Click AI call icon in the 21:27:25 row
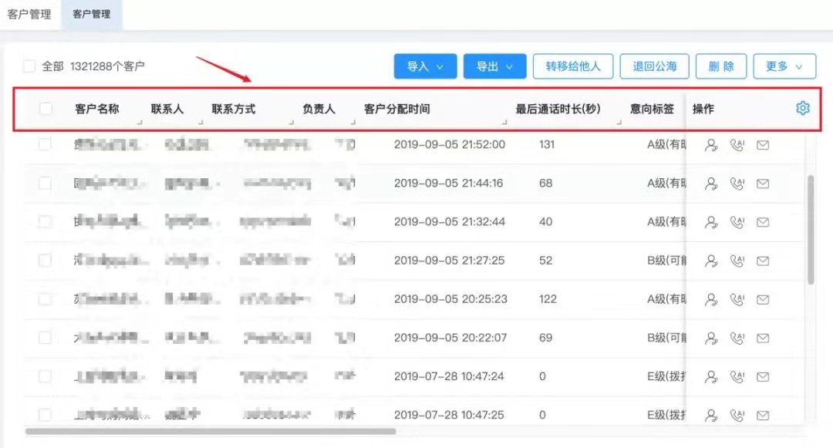Image resolution: width=833 pixels, height=448 pixels. click(737, 261)
